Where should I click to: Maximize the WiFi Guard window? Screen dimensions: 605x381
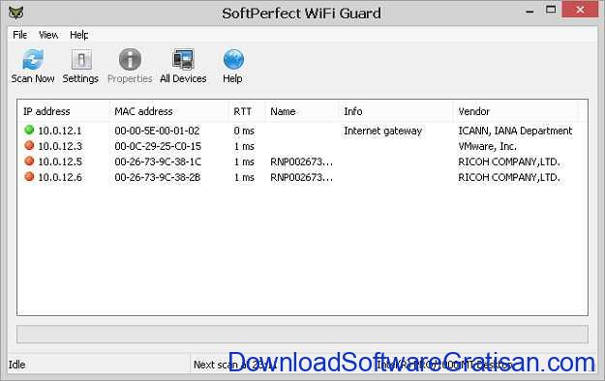551,10
